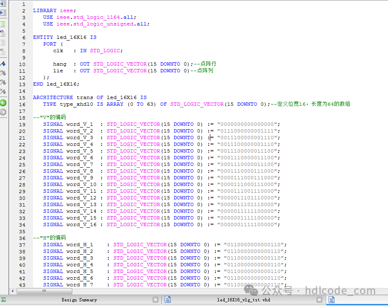Viewport: 388px width, 306px height.
Task: Click 'ARCHITECTURE trans OF led_16X16 IS' line
Action: [90, 97]
